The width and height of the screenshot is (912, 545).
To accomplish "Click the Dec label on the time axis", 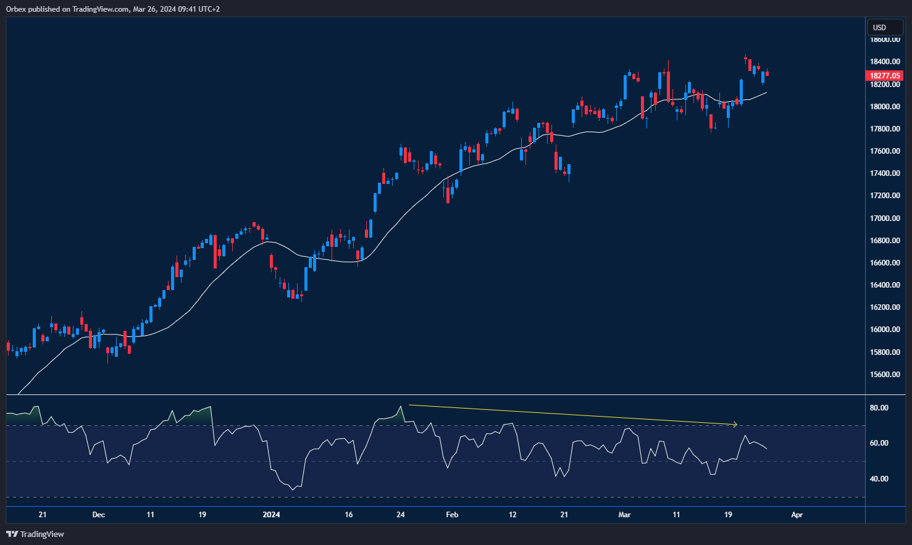I will (x=98, y=515).
